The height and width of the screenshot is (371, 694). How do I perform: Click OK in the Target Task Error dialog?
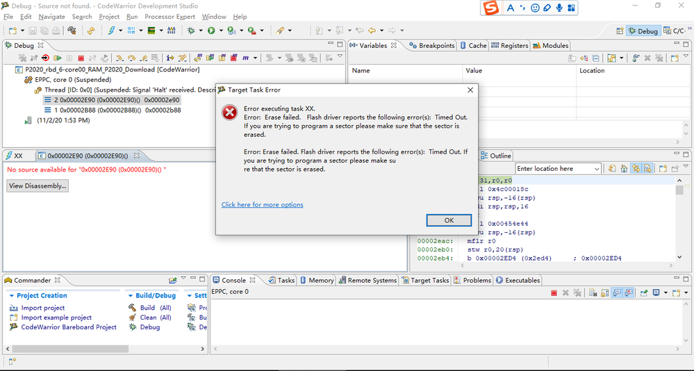[449, 220]
